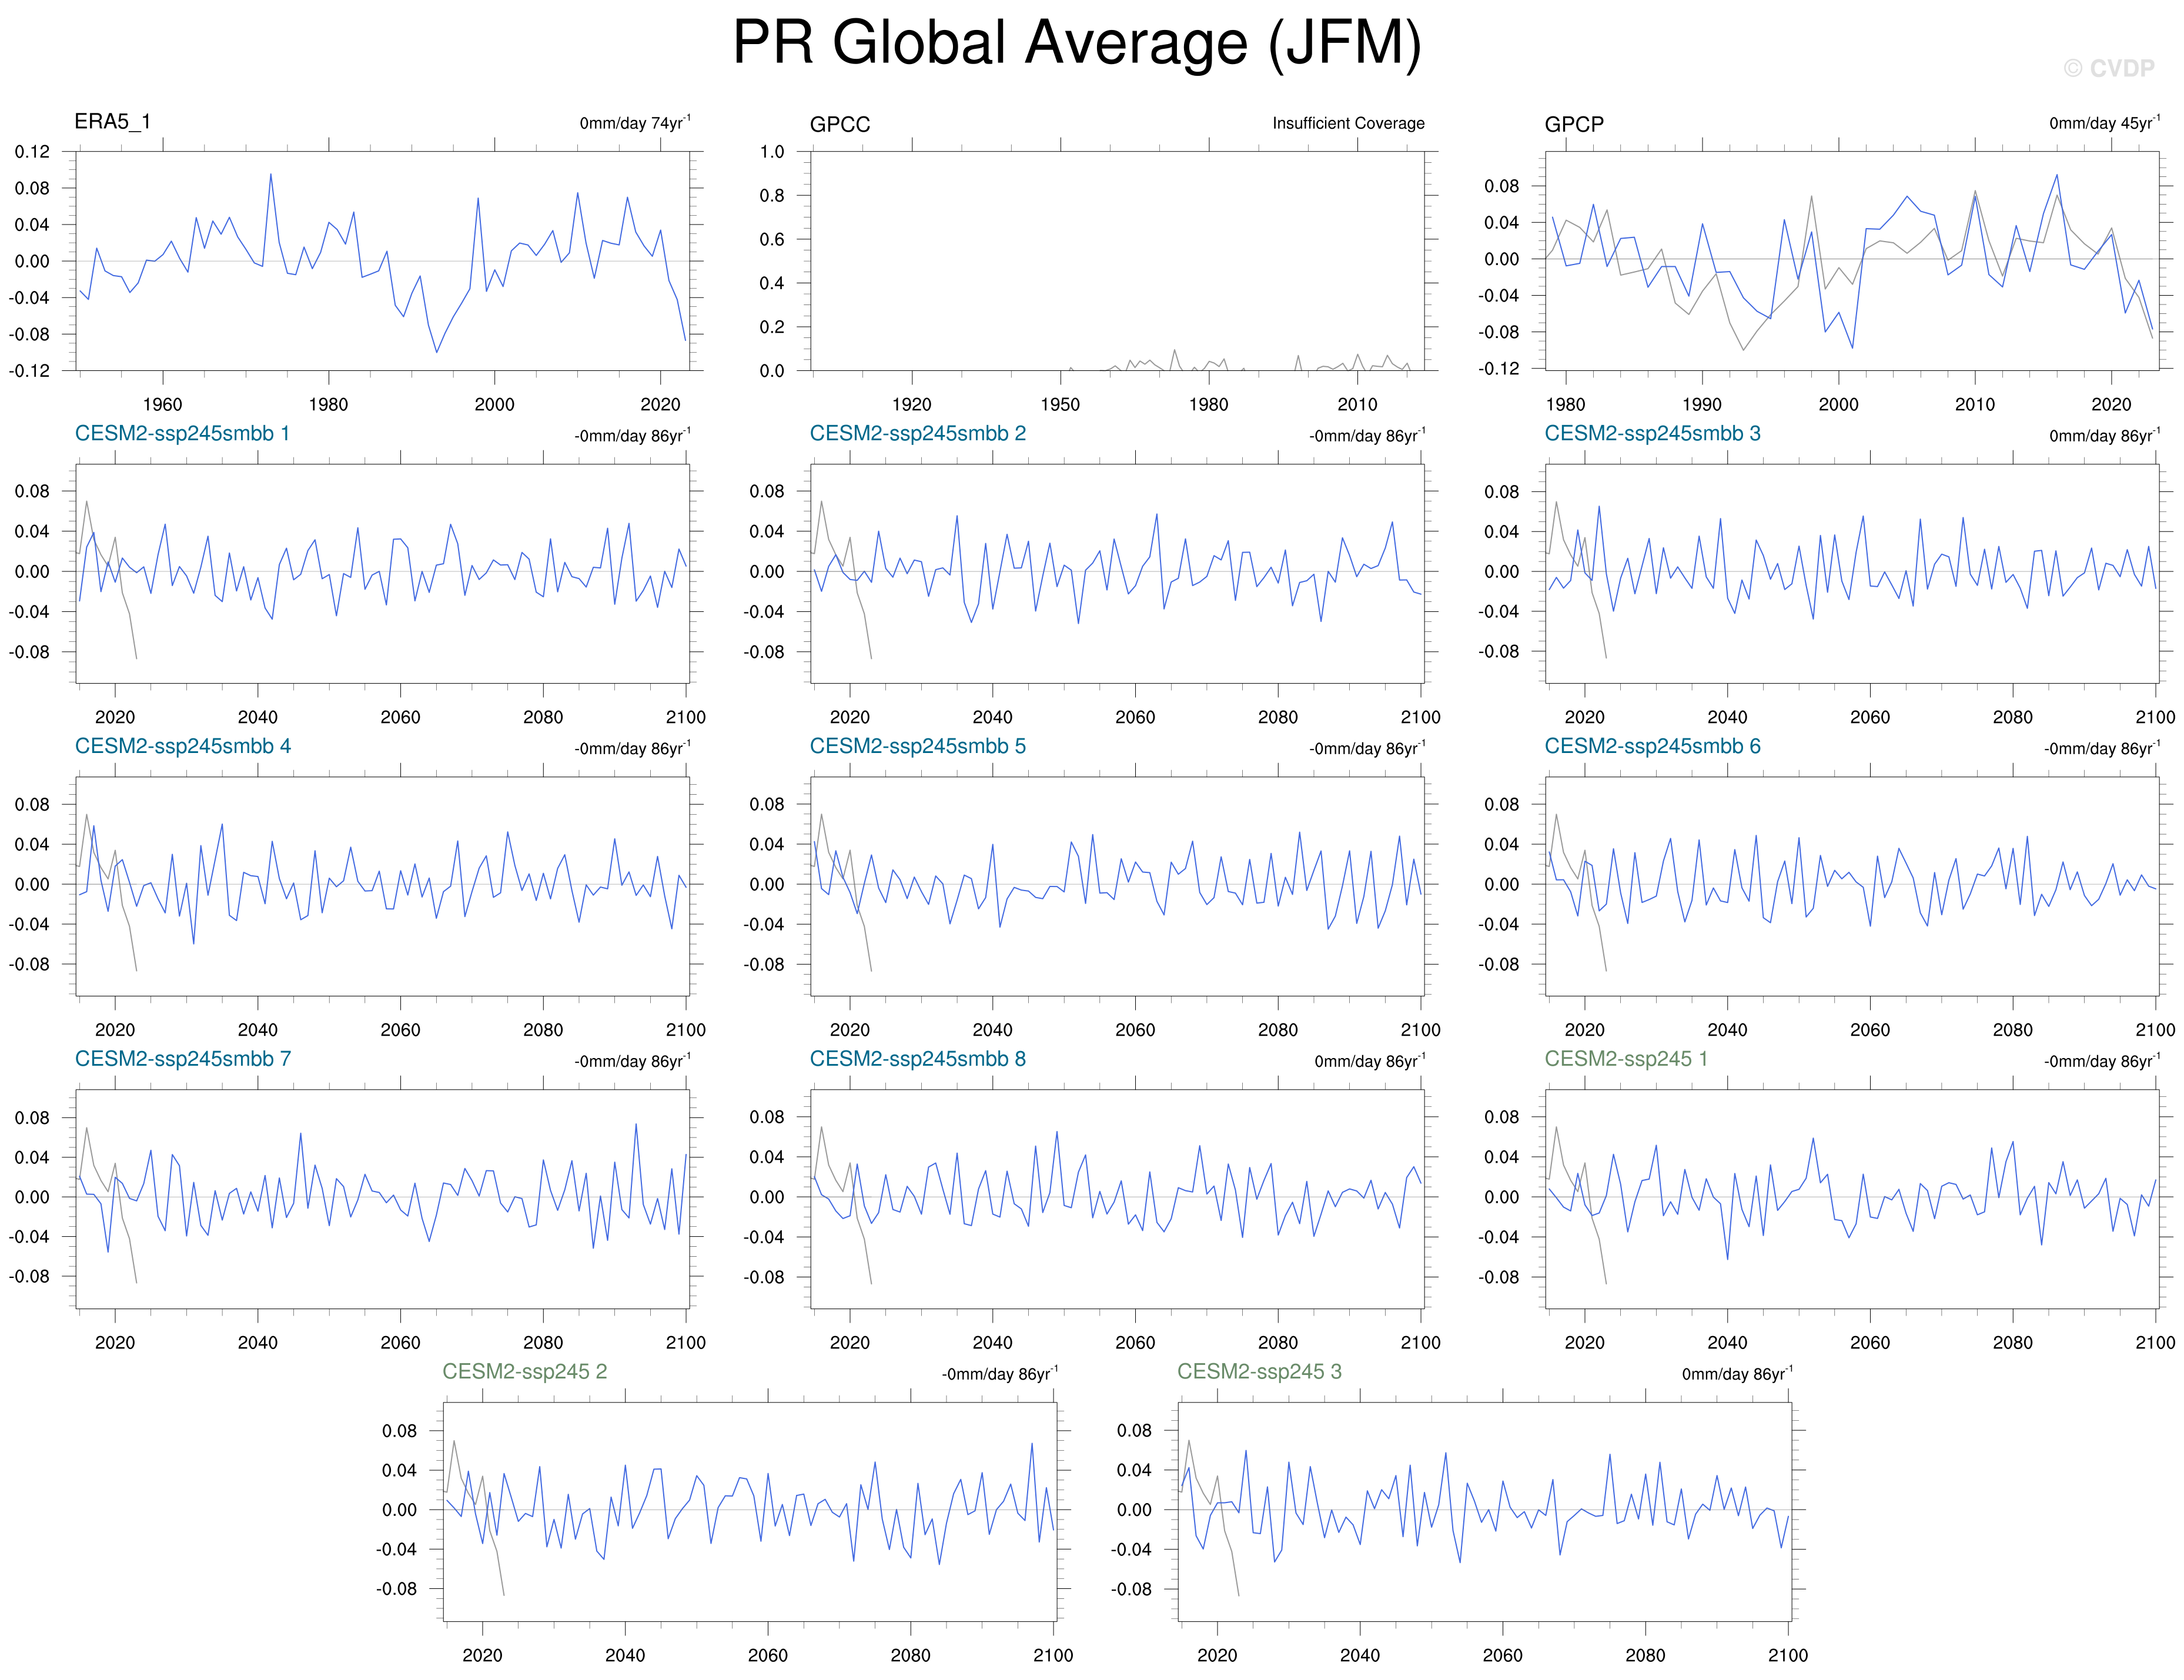Select the green CESM2-ssp245 2 title
The width and height of the screenshot is (2184, 1680).
point(524,1372)
